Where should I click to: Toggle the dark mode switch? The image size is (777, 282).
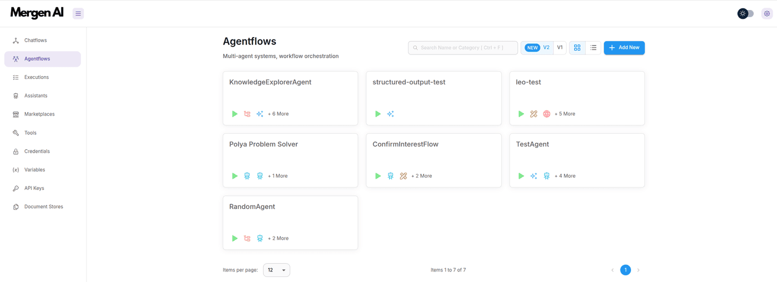(x=745, y=13)
